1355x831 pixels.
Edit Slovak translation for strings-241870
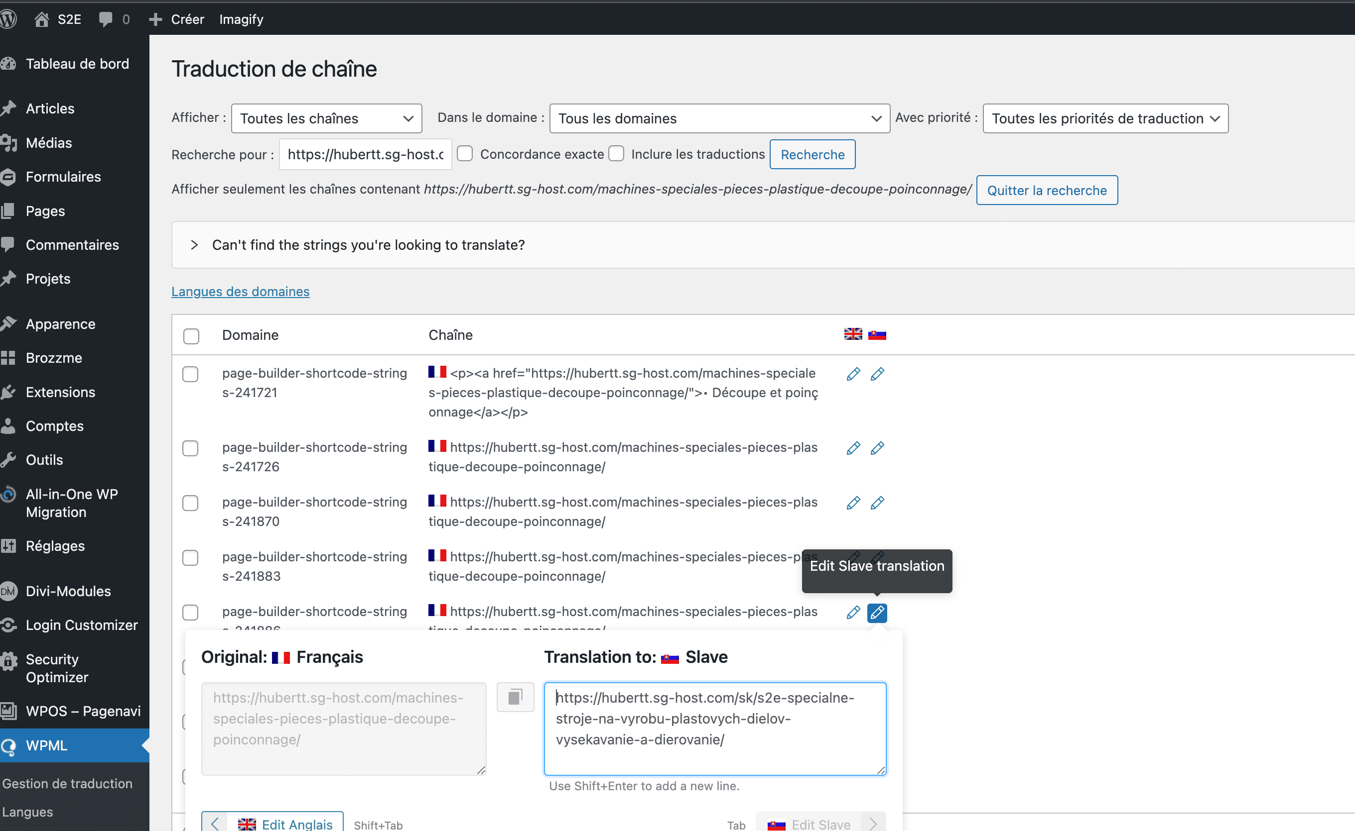tap(877, 503)
